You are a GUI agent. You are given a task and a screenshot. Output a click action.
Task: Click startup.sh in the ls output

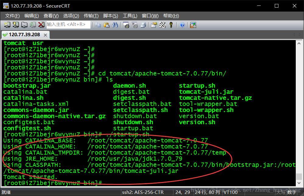pyautogui.click(x=197, y=86)
